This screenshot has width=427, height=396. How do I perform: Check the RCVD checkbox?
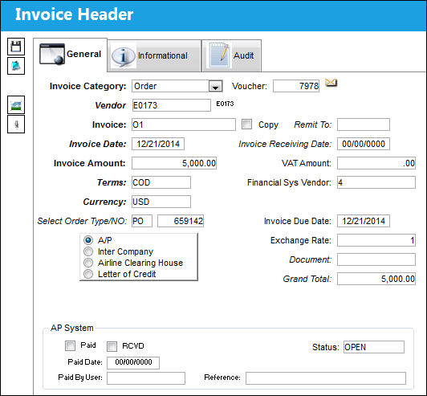(112, 346)
